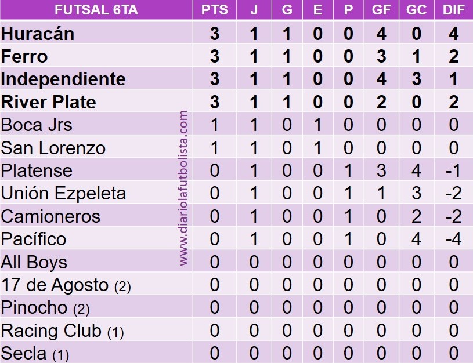Select the Unión Ezpeleta row label
This screenshot has width=473, height=363.
click(63, 194)
